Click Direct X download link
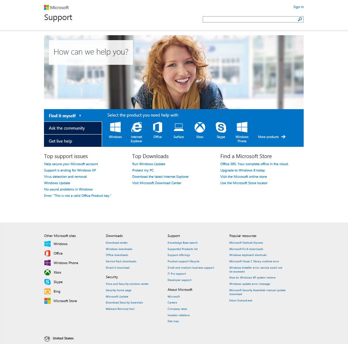 [x=118, y=268]
